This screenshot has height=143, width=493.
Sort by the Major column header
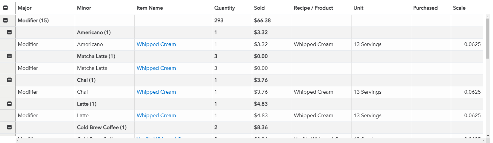[x=25, y=8]
